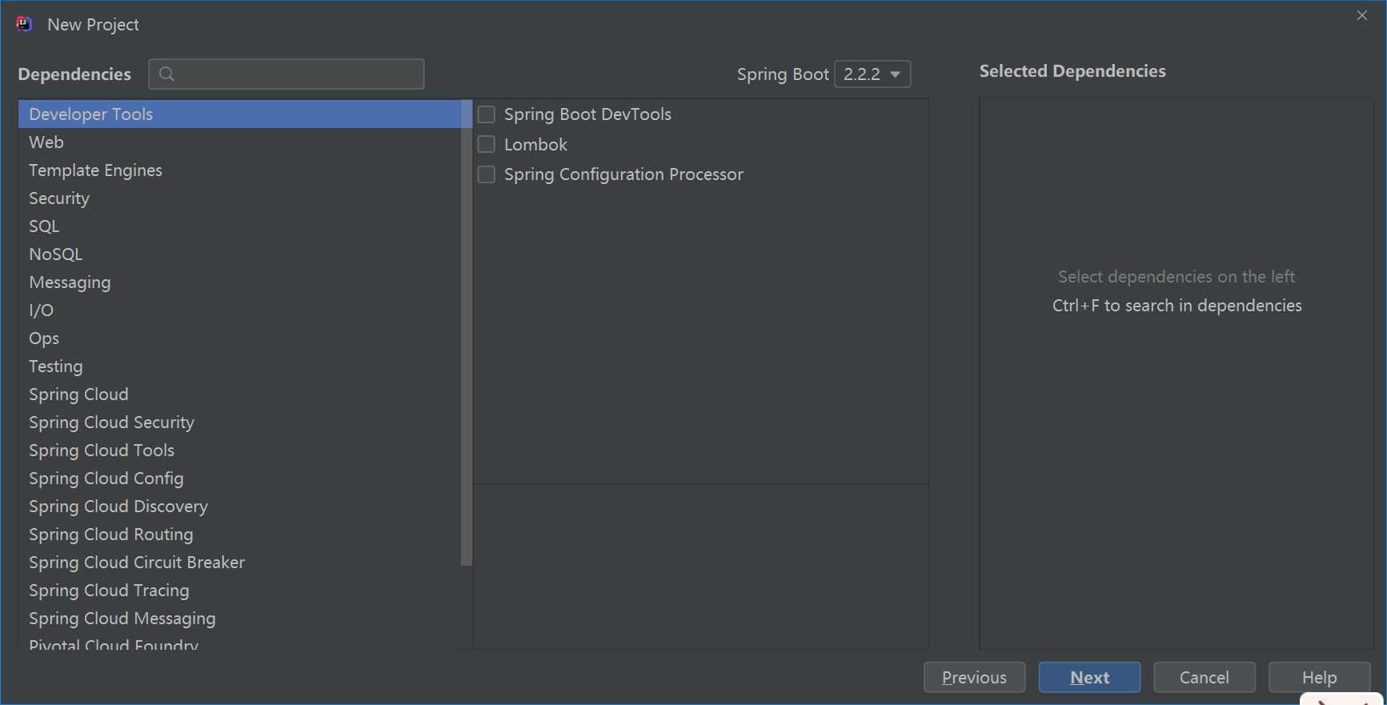The height and width of the screenshot is (705, 1387).
Task: Open the NoSQL category
Action: tap(56, 254)
